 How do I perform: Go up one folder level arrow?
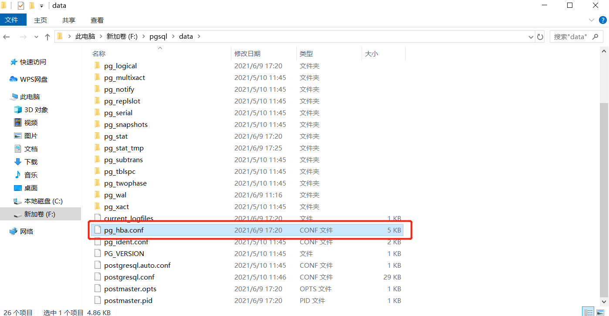coord(47,37)
